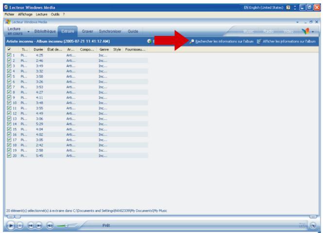Open the Synchroniser tab
This screenshot has height=233, width=323.
point(110,31)
